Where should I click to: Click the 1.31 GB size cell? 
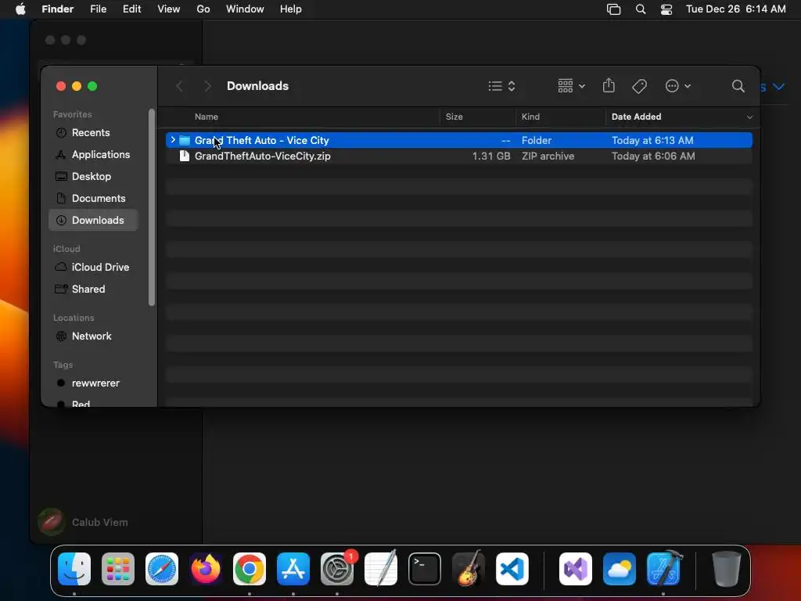coord(491,157)
